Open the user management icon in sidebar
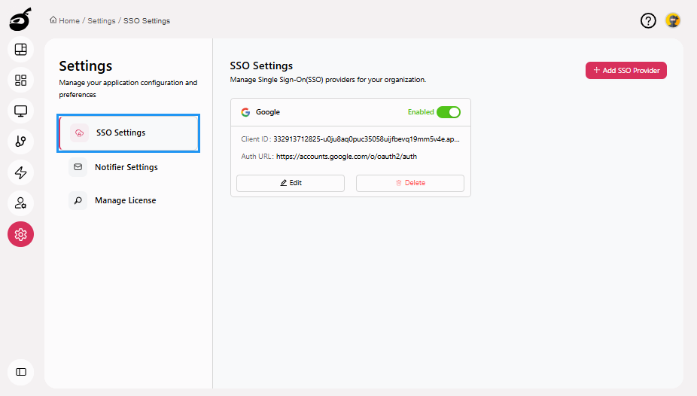 pos(20,203)
